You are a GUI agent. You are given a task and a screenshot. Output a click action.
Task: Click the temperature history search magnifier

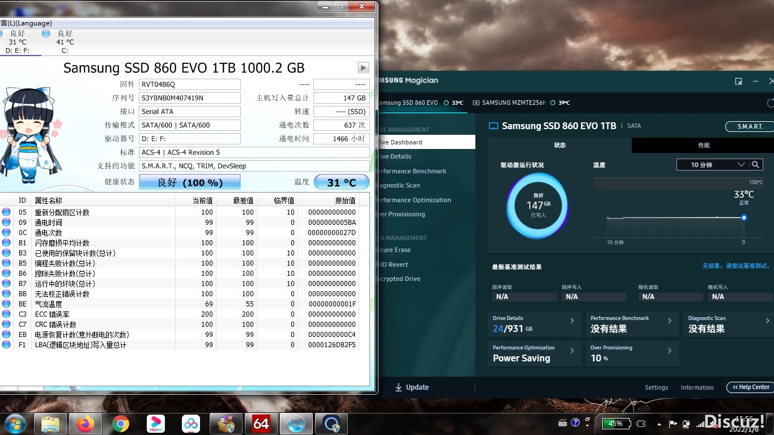pos(755,164)
